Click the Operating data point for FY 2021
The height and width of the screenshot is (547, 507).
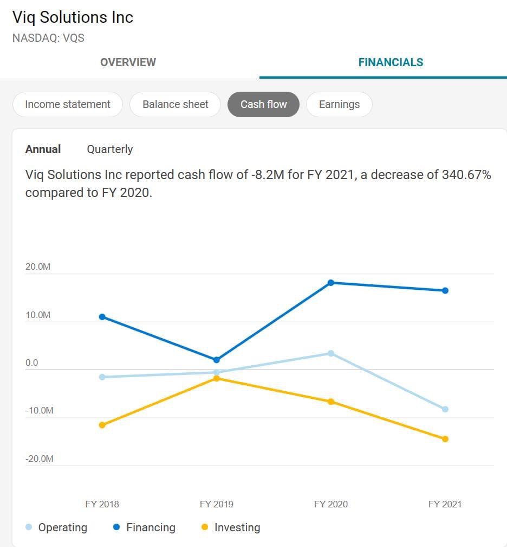[445, 409]
